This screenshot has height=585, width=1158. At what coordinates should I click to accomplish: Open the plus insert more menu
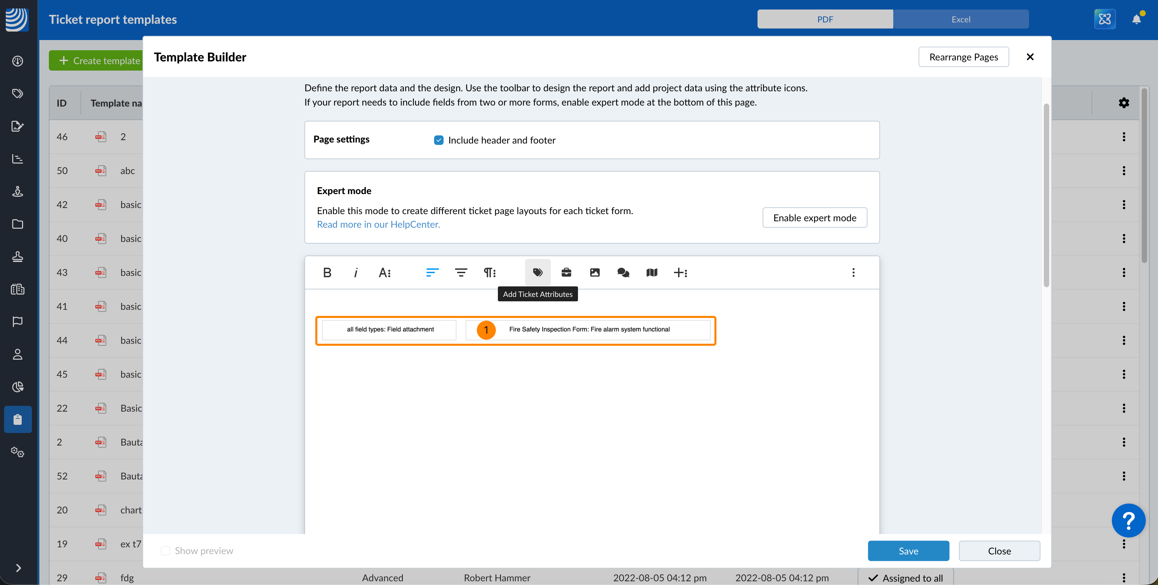pos(680,272)
